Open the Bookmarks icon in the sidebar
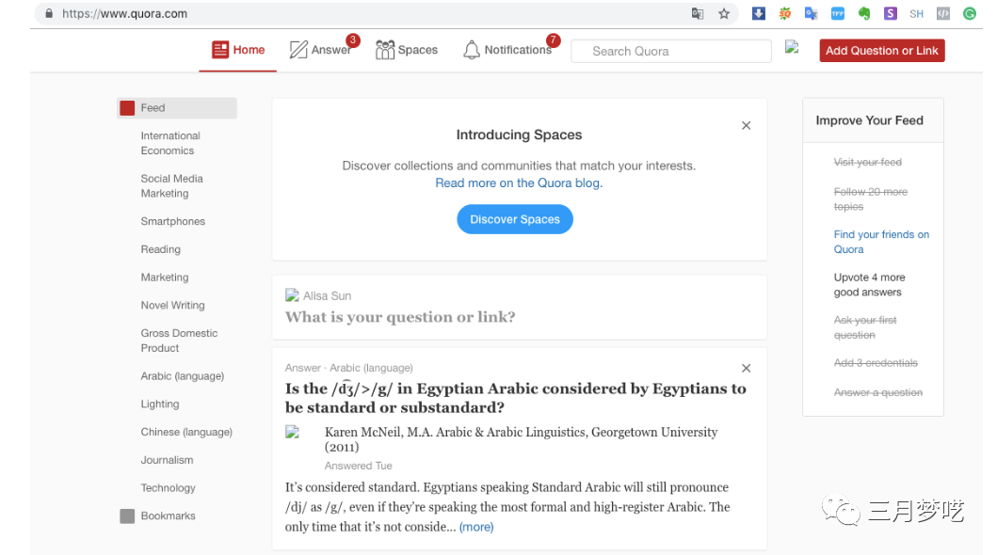This screenshot has height=555, width=997. click(127, 516)
